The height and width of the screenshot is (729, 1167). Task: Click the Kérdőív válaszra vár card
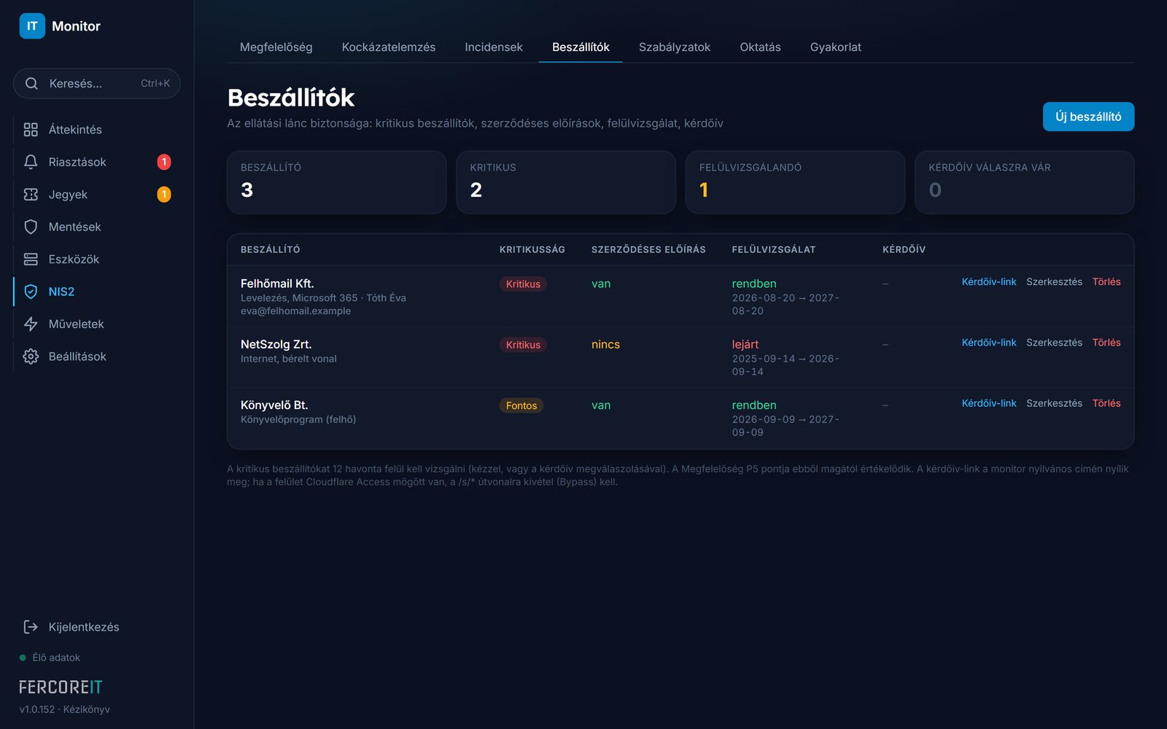(1024, 182)
